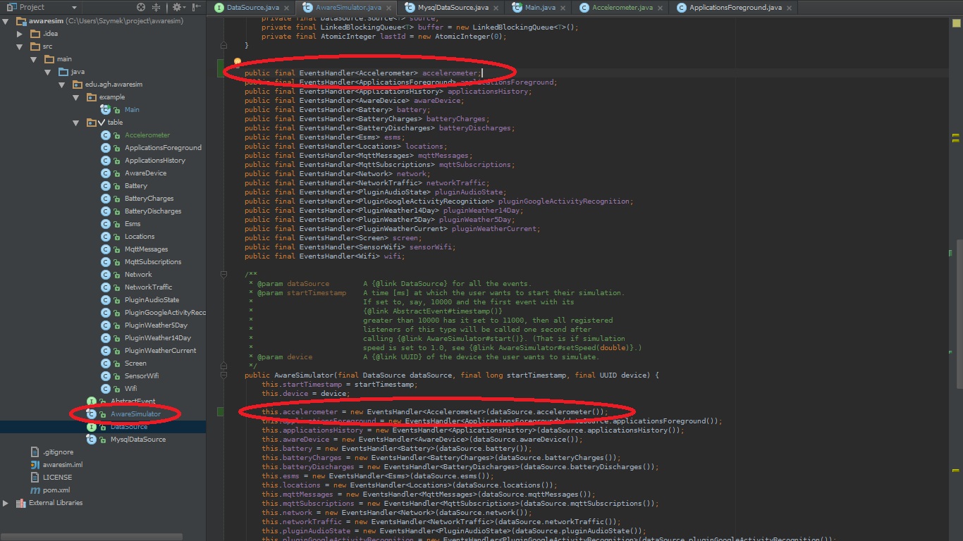Click the External Libraries bar-chart icon

pos(20,503)
